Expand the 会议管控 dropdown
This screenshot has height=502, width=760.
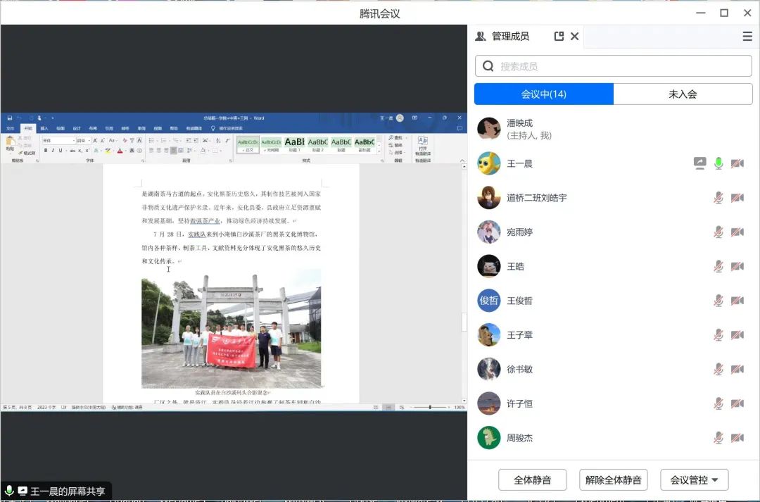click(x=694, y=480)
